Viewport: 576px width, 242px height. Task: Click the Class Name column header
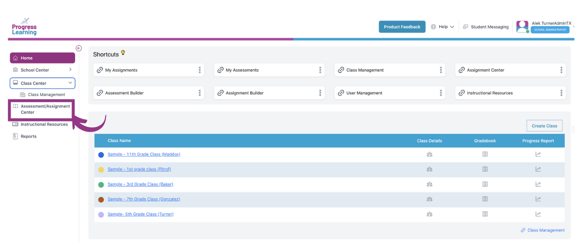119,141
